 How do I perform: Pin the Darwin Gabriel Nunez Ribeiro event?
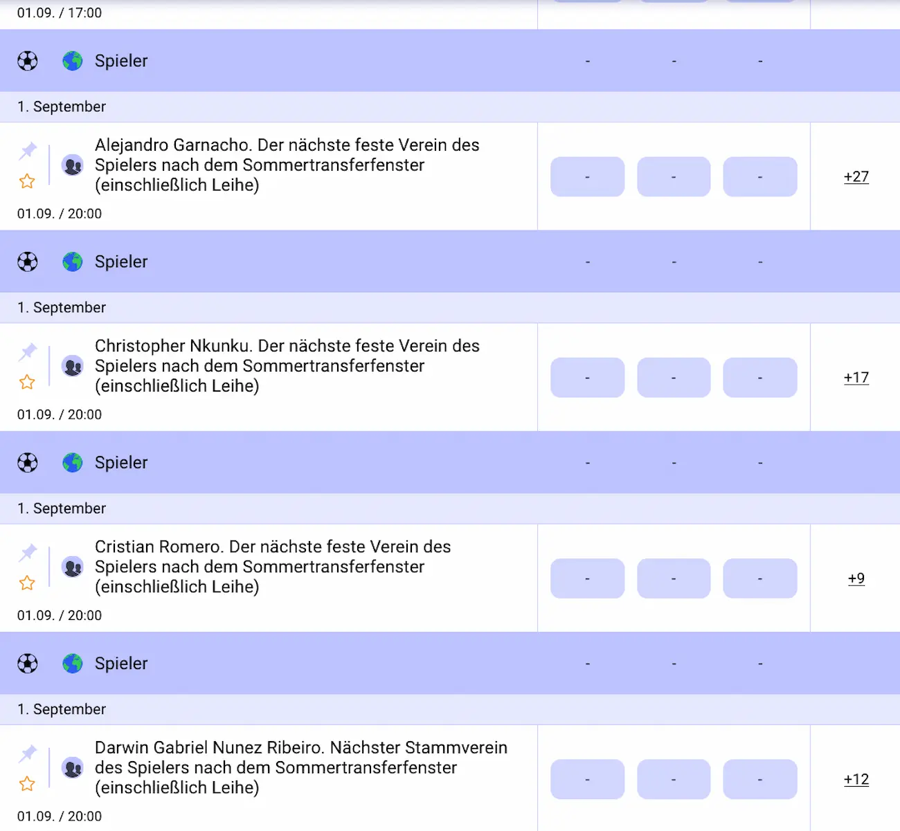28,753
